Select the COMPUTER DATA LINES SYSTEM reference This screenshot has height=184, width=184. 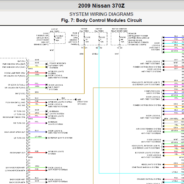coord(152,92)
